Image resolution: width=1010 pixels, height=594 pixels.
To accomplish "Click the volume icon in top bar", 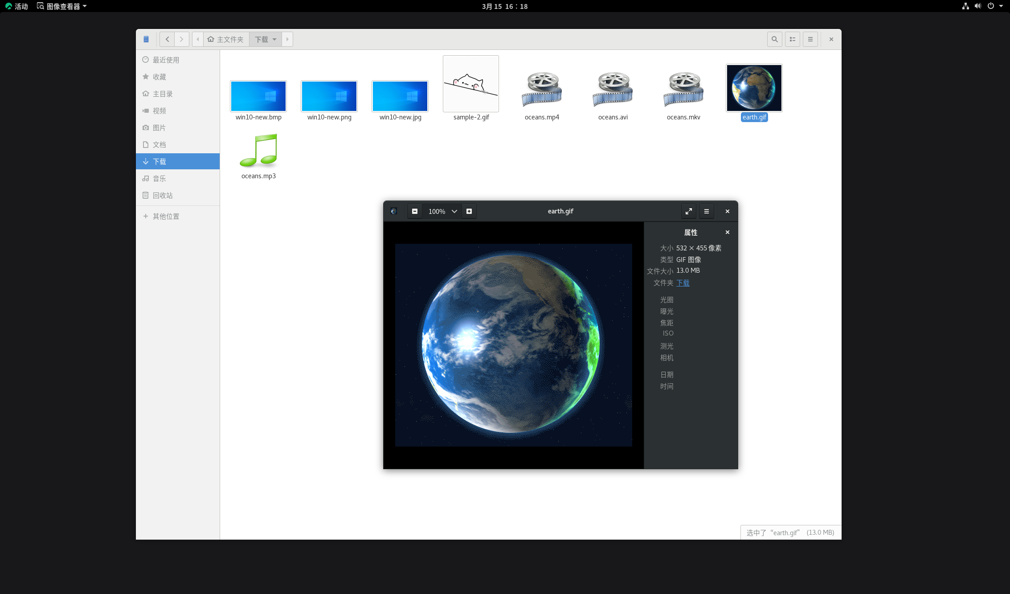I will 978,6.
